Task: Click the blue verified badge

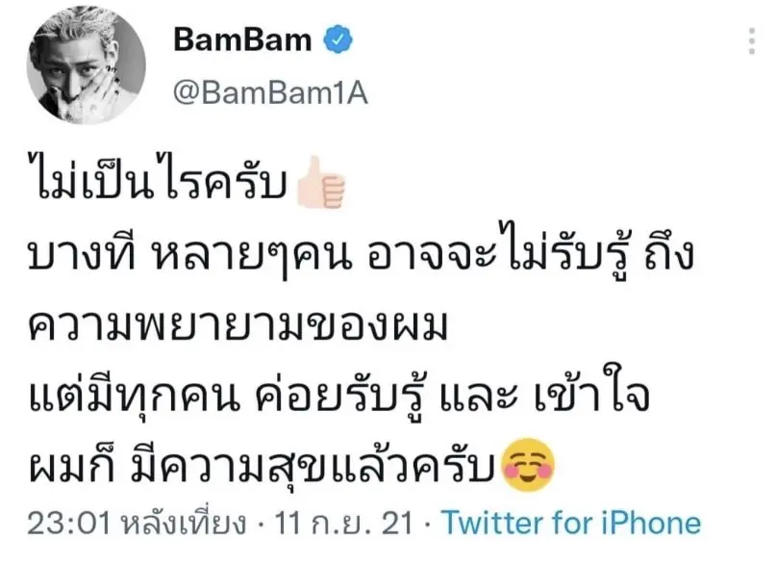Action: click(338, 39)
